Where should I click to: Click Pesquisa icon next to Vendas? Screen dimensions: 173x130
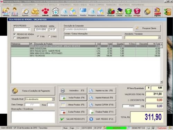click(92, 12)
